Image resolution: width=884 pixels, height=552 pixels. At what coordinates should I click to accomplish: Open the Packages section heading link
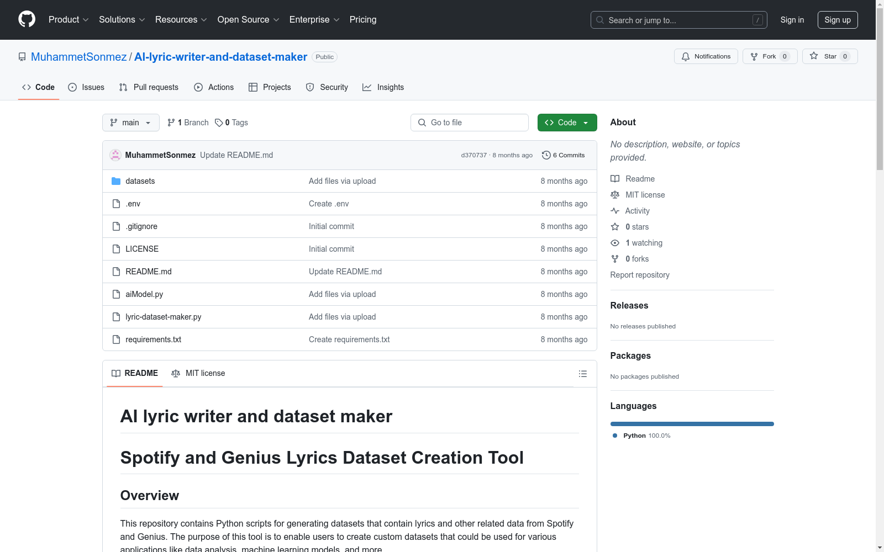coord(630,355)
